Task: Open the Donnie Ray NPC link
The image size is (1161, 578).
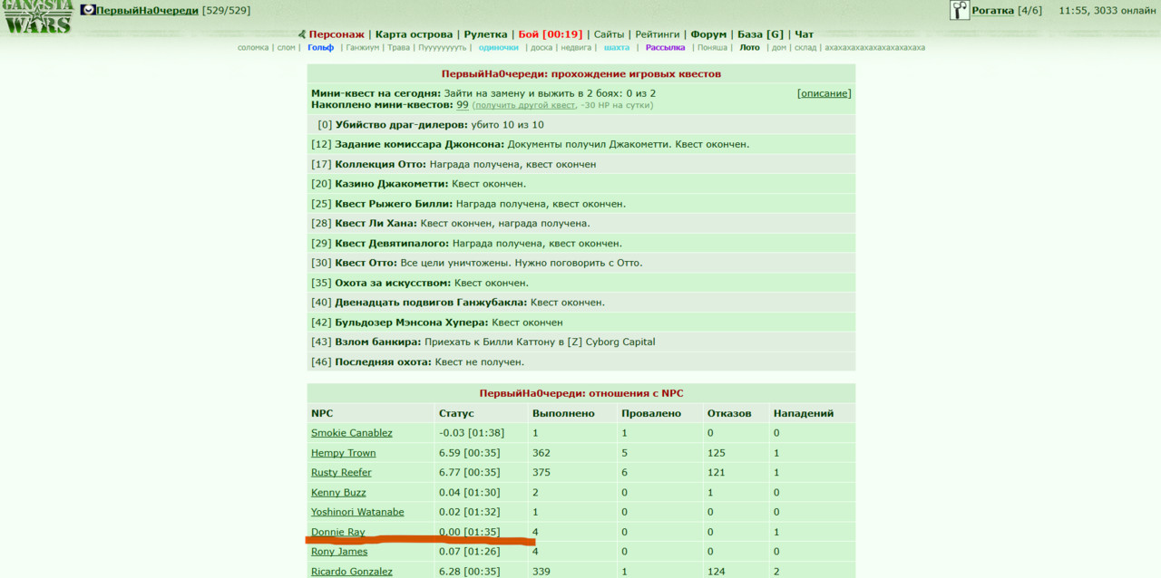Action: [337, 532]
